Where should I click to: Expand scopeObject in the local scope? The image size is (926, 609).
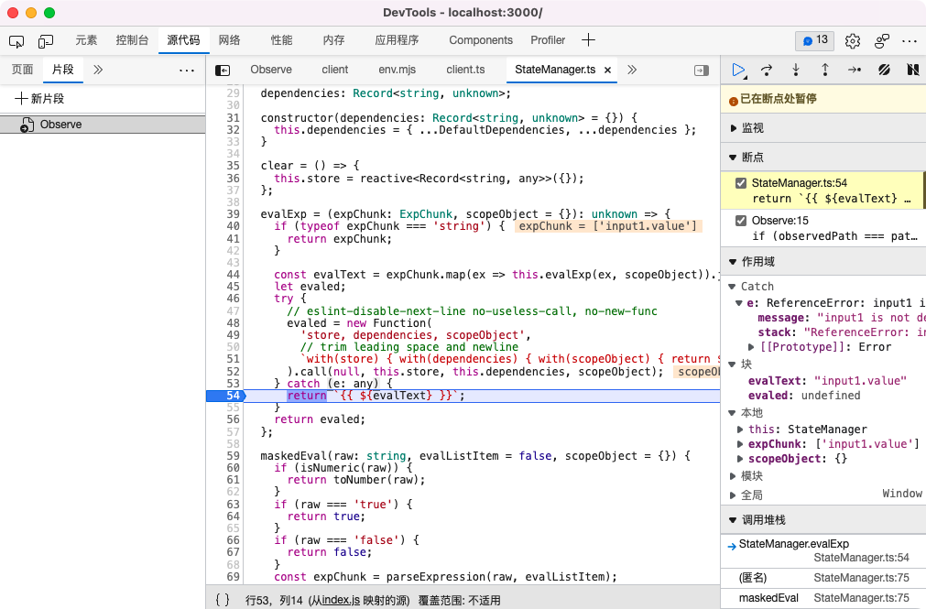pos(742,458)
